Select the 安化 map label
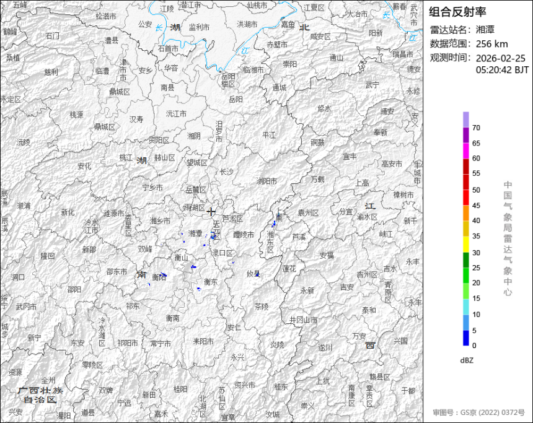 [84, 166]
